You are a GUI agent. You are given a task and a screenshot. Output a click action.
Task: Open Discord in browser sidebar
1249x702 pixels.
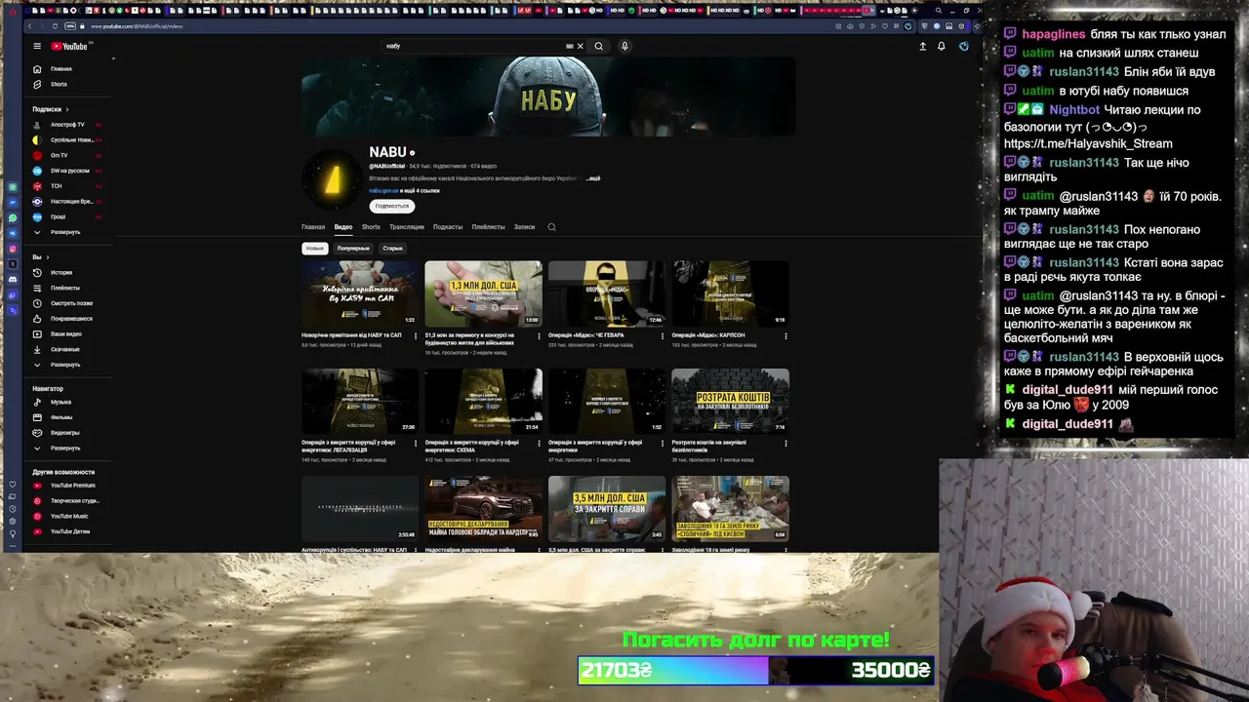[x=13, y=279]
